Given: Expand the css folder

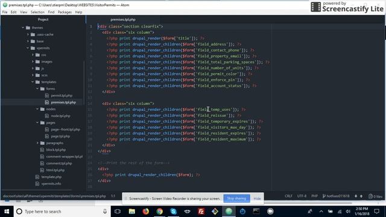Looking at the screenshot, I should click(x=33, y=55).
